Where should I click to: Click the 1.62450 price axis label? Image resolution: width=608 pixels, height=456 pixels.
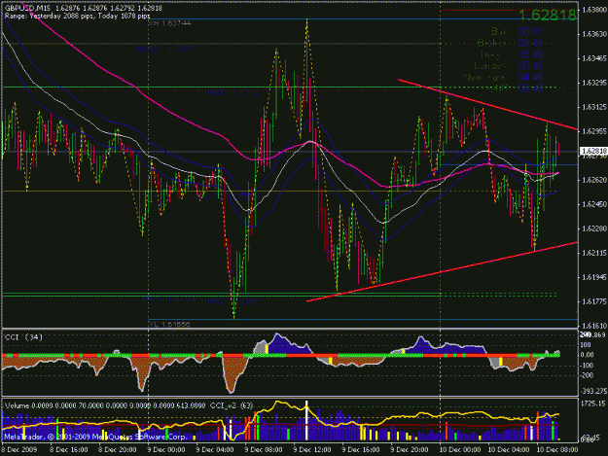click(593, 204)
